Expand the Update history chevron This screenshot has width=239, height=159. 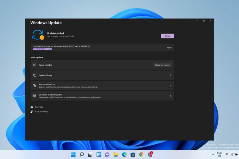click(x=170, y=75)
